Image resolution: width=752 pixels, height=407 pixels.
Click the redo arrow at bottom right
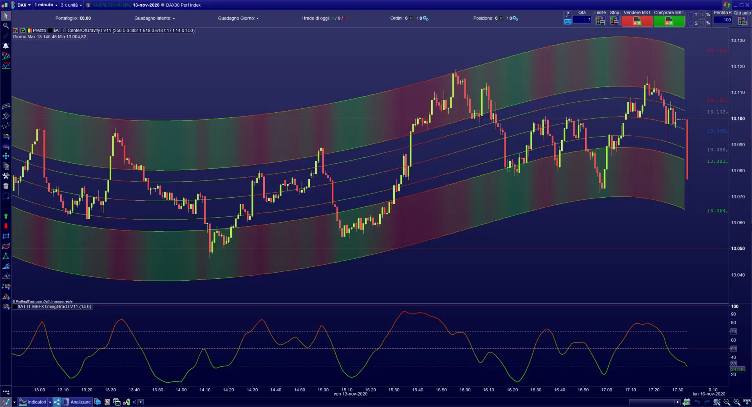(x=707, y=402)
